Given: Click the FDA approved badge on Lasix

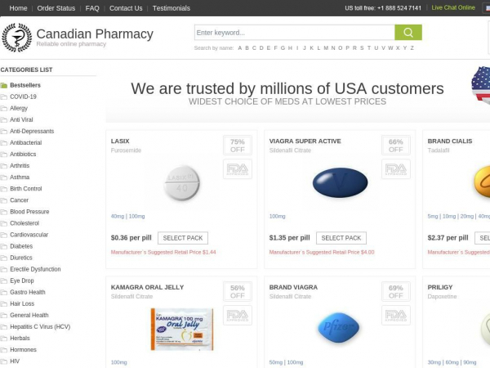Looking at the screenshot, I should pyautogui.click(x=238, y=169).
